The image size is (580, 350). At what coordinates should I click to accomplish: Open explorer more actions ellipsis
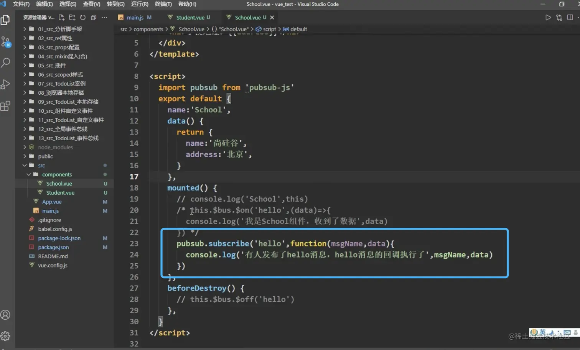[x=104, y=17]
